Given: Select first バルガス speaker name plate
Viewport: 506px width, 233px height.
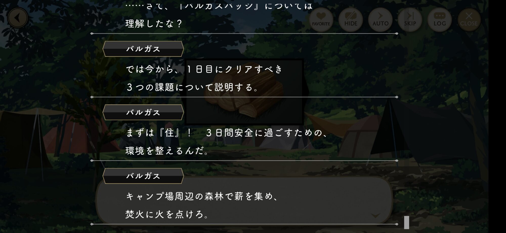Looking at the screenshot, I should (x=143, y=49).
